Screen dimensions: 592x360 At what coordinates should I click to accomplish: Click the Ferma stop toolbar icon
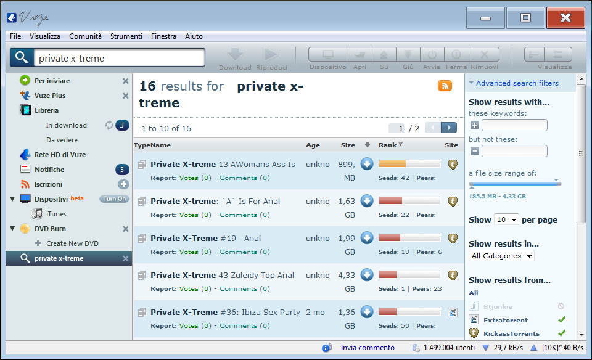click(456, 55)
